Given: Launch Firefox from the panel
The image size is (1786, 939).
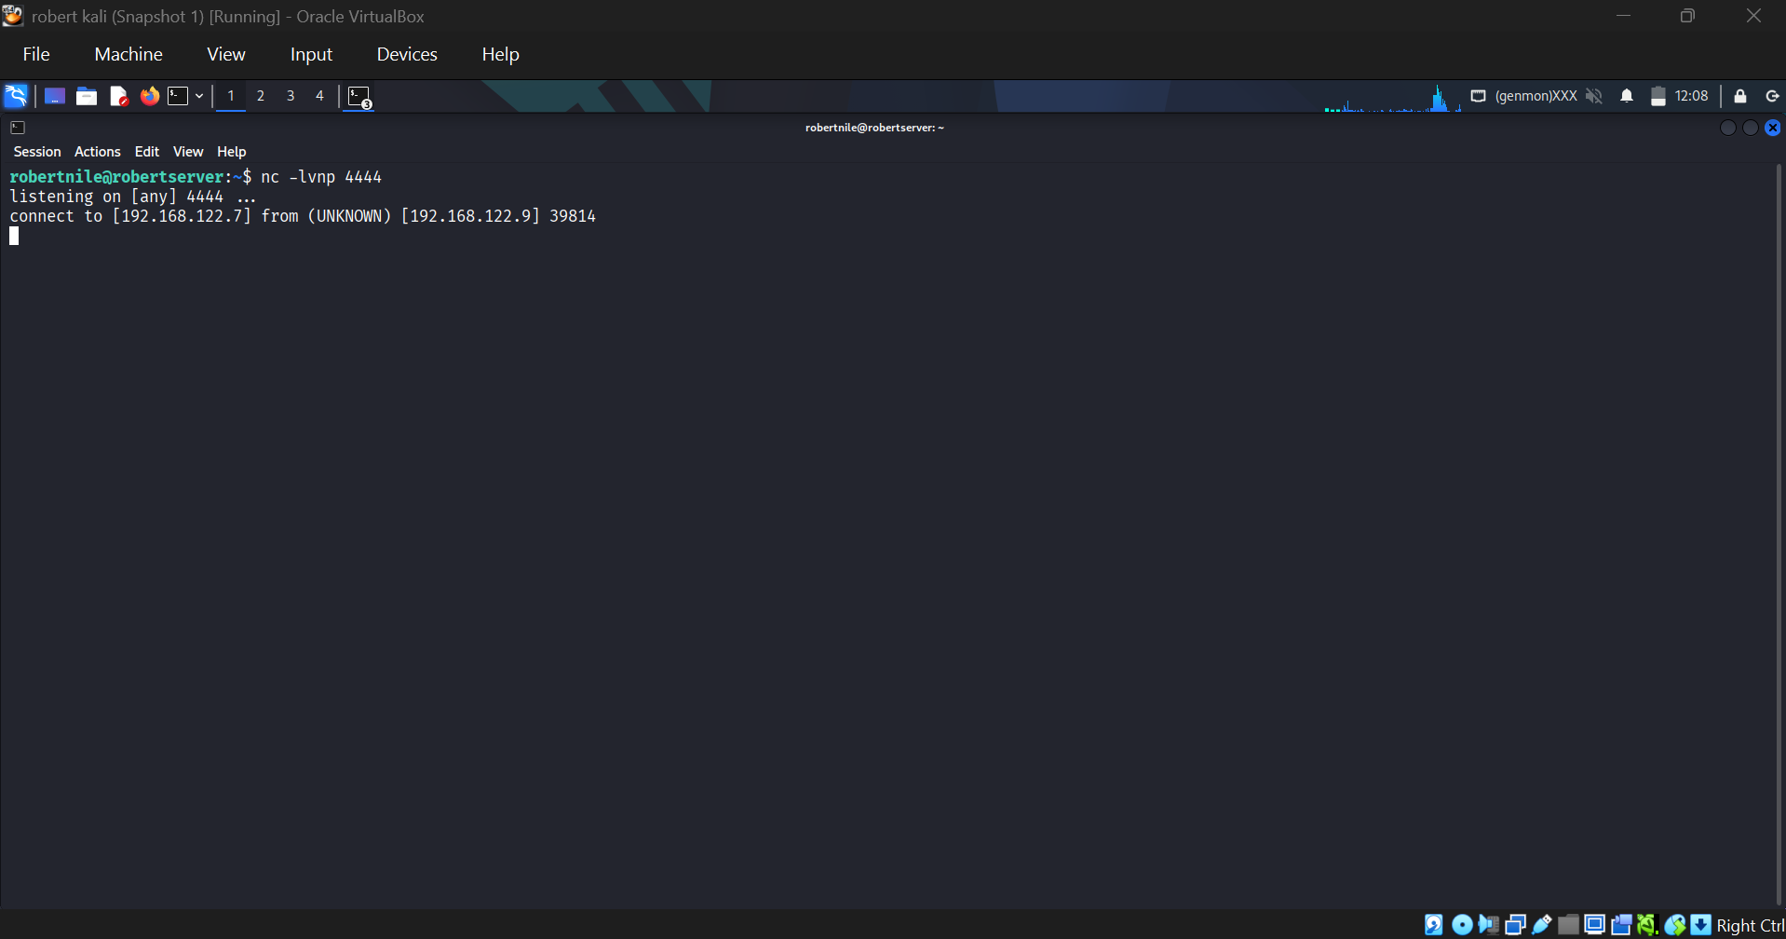Looking at the screenshot, I should click(x=149, y=96).
